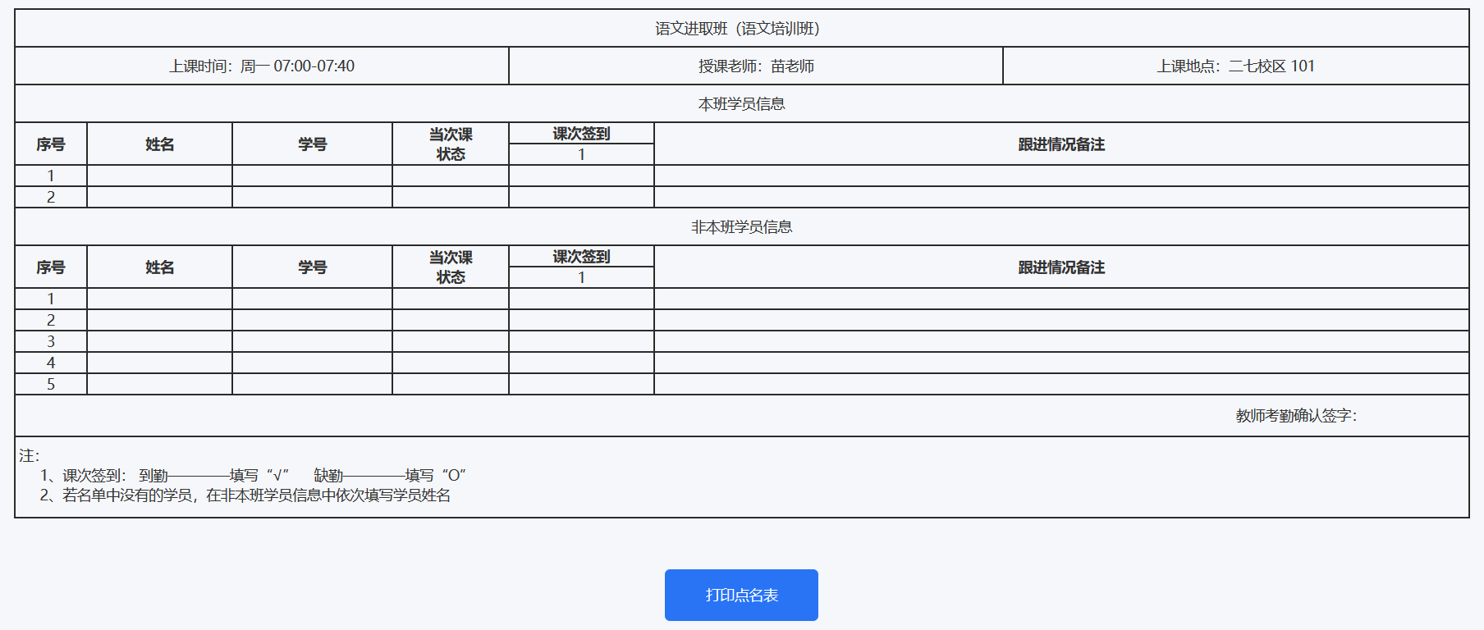Click the 教师考勤确认签字 label

(x=1296, y=416)
